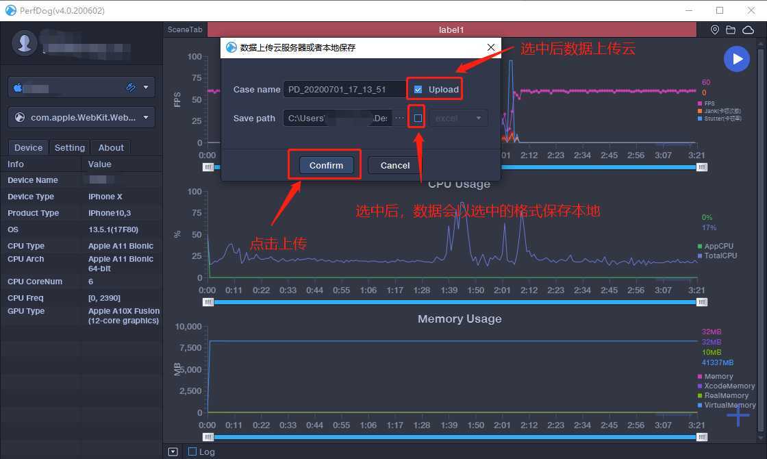Switch to the Device tab
The width and height of the screenshot is (767, 459).
[x=28, y=147]
